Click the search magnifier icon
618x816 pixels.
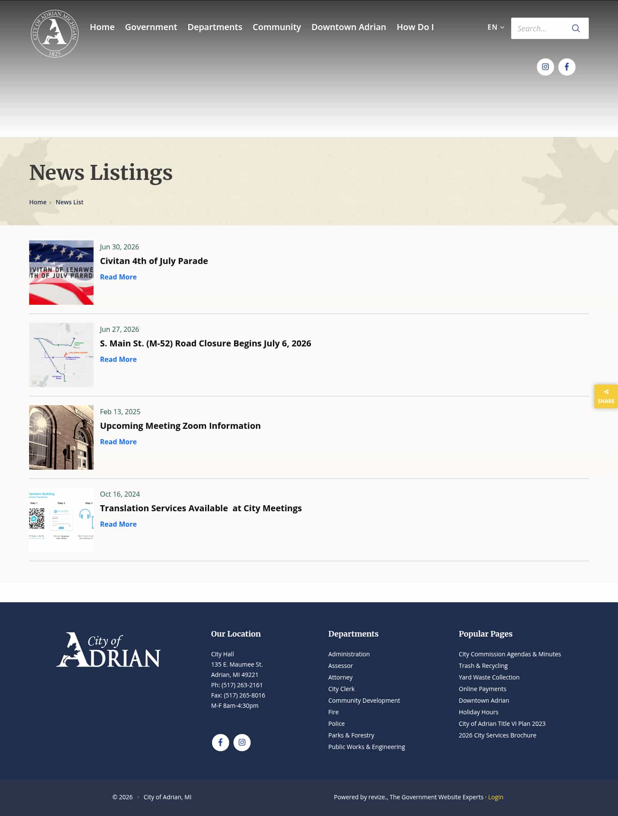coord(576,28)
